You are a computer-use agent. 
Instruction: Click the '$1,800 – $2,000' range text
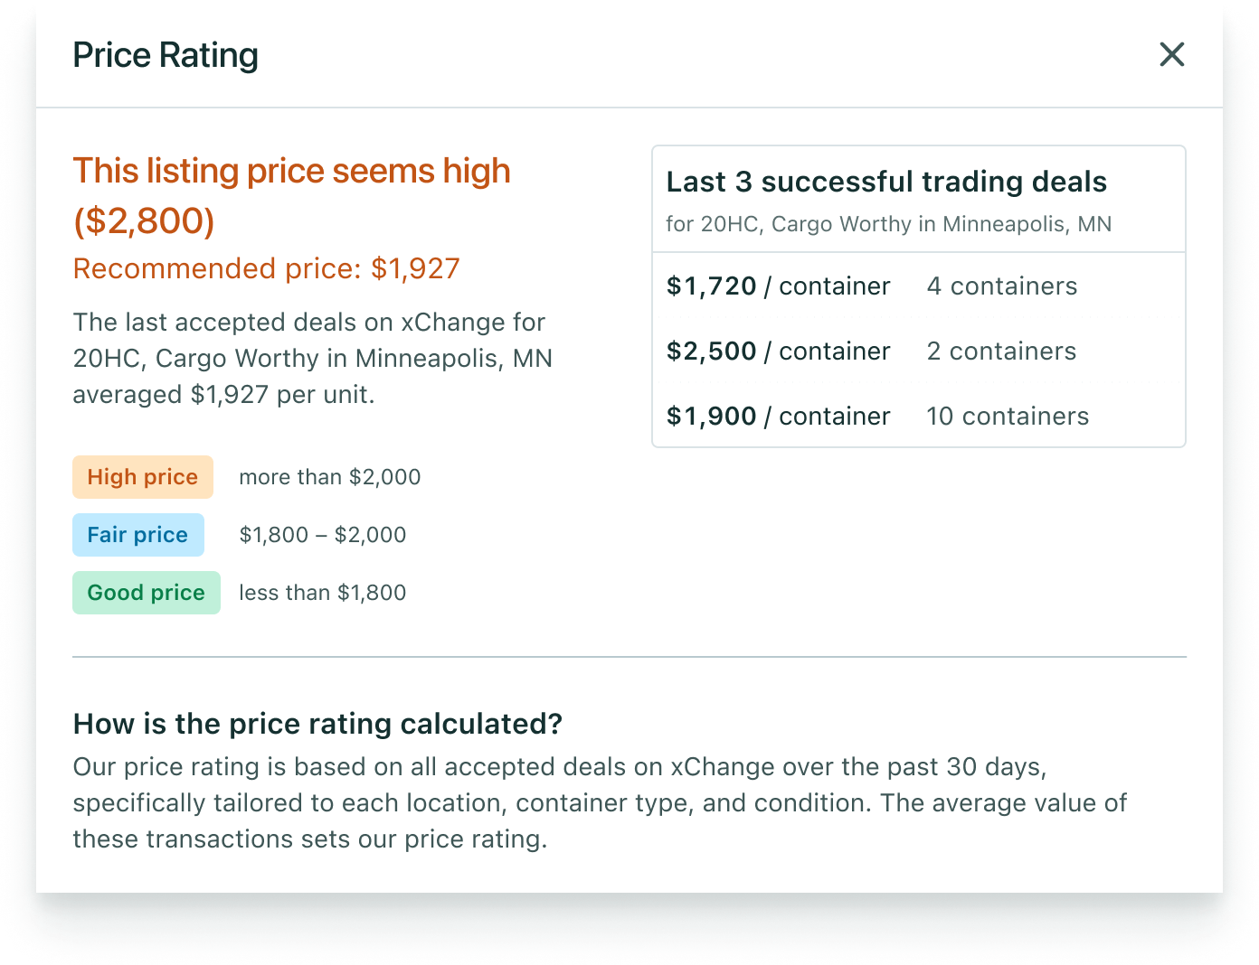tap(323, 535)
